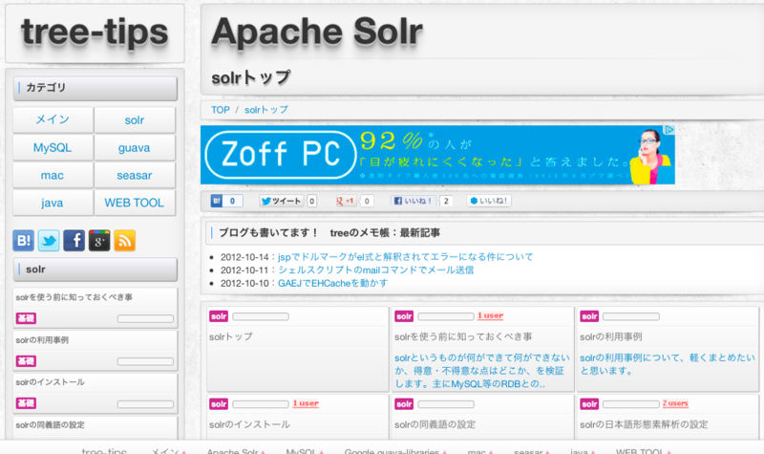Click the TOP breadcrumb link

(x=221, y=110)
